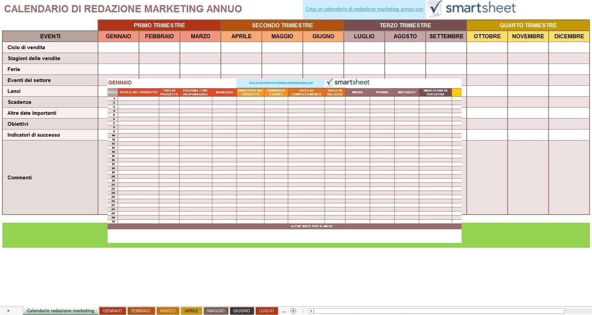
Task: Select the 'Lanci' row label
Action: 50,91
